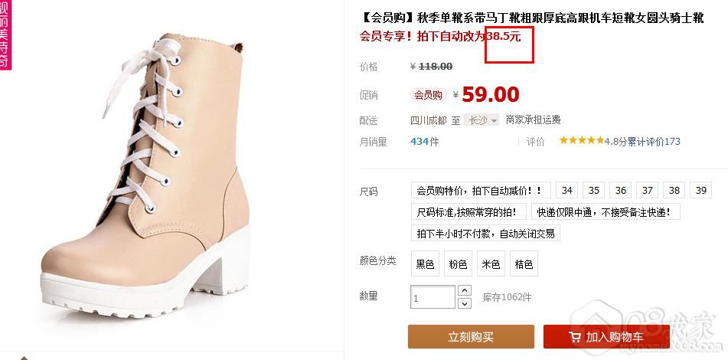Click the 立刻购买 buy now button
Screen dimensions: 728x360
pyautogui.click(x=471, y=337)
